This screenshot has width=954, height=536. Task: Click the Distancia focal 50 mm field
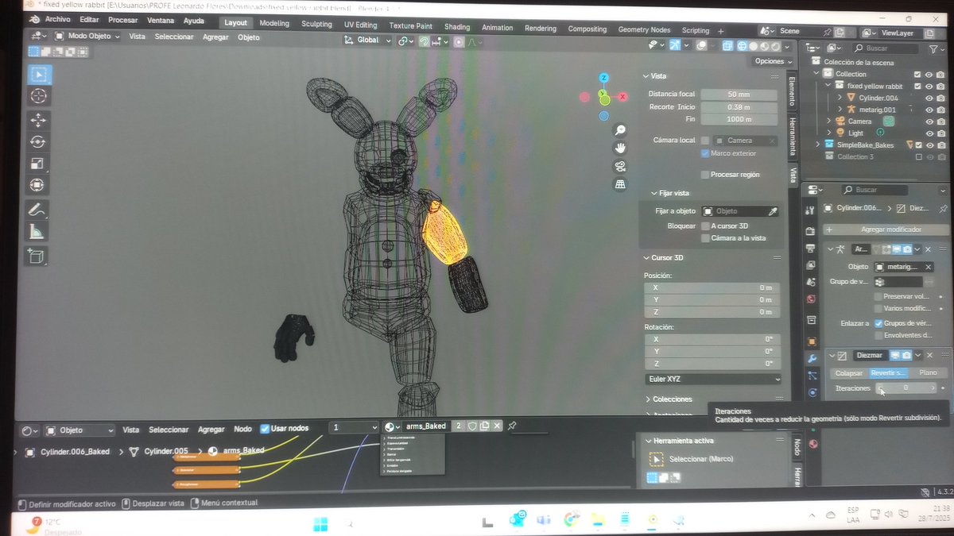tap(739, 94)
